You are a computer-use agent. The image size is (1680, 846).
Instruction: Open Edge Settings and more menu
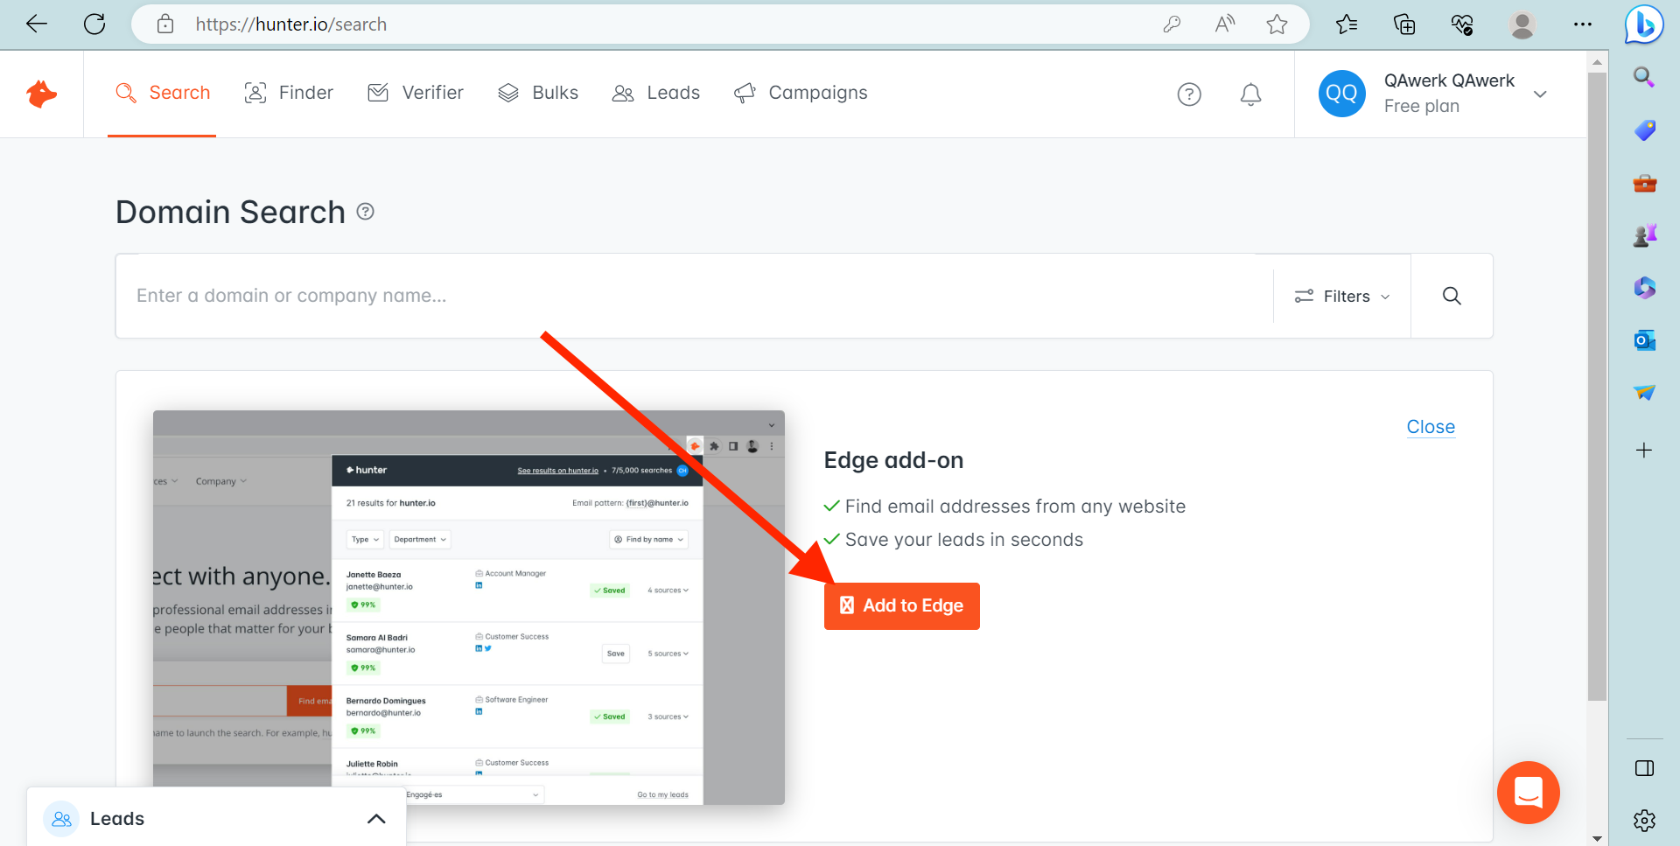pos(1582,24)
